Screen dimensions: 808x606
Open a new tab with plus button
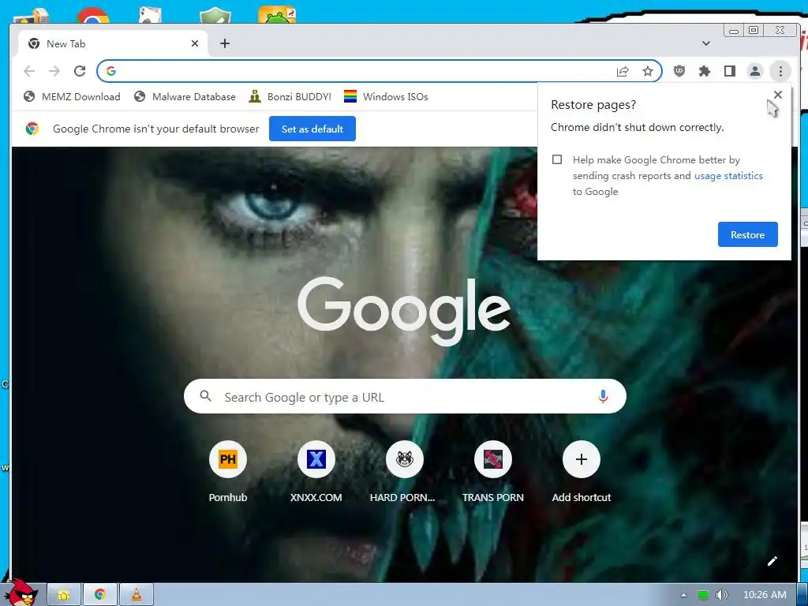pos(225,43)
